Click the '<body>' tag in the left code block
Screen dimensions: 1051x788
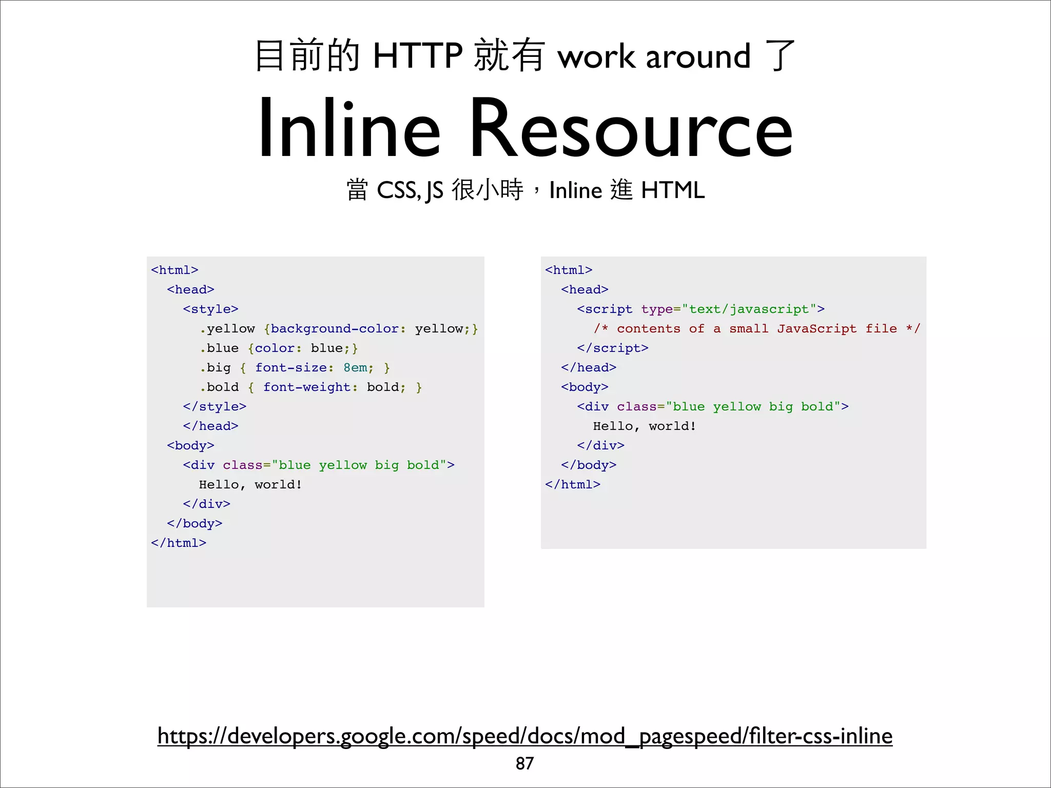pyautogui.click(x=190, y=446)
